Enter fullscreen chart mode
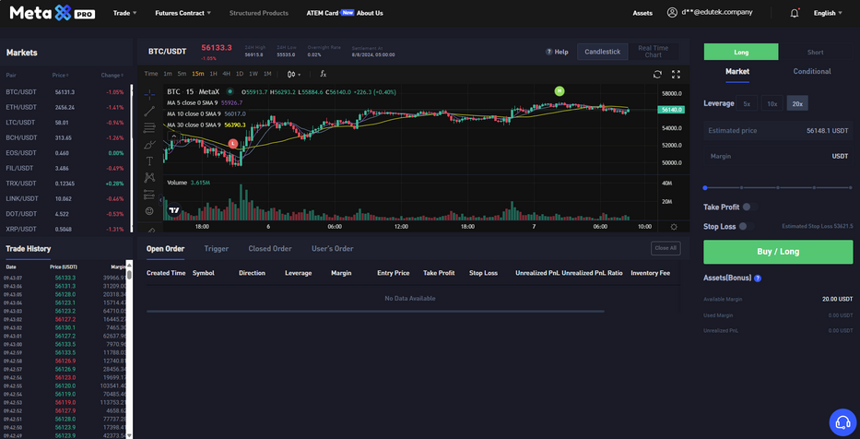860x439 pixels. coord(676,74)
